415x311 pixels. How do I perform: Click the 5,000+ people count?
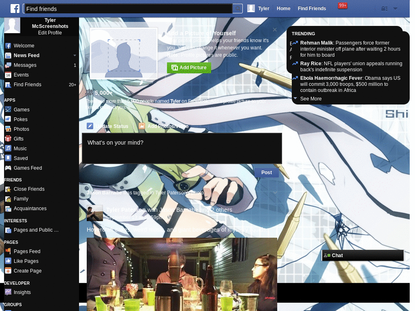pyautogui.click(x=104, y=93)
